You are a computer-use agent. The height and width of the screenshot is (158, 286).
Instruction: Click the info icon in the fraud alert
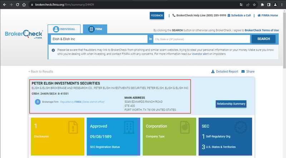click(53, 50)
